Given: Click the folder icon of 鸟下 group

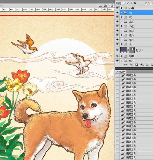Looking at the screenshot, I should pos(125,22).
